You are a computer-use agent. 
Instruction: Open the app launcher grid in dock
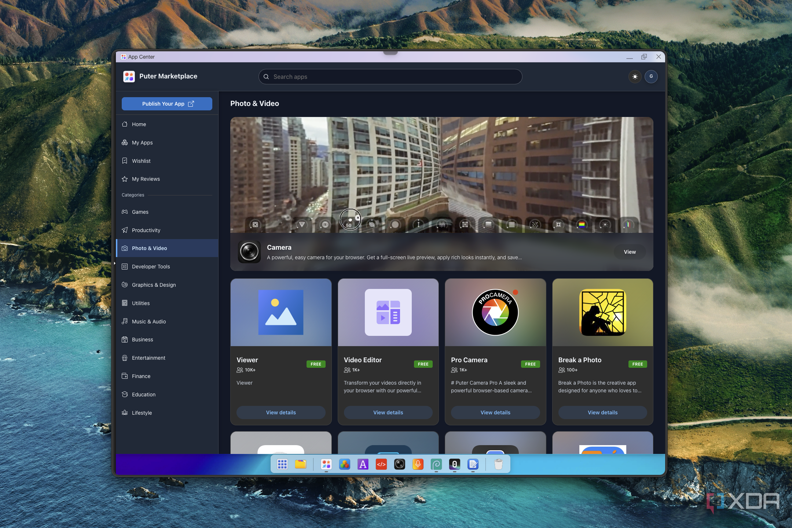[282, 464]
